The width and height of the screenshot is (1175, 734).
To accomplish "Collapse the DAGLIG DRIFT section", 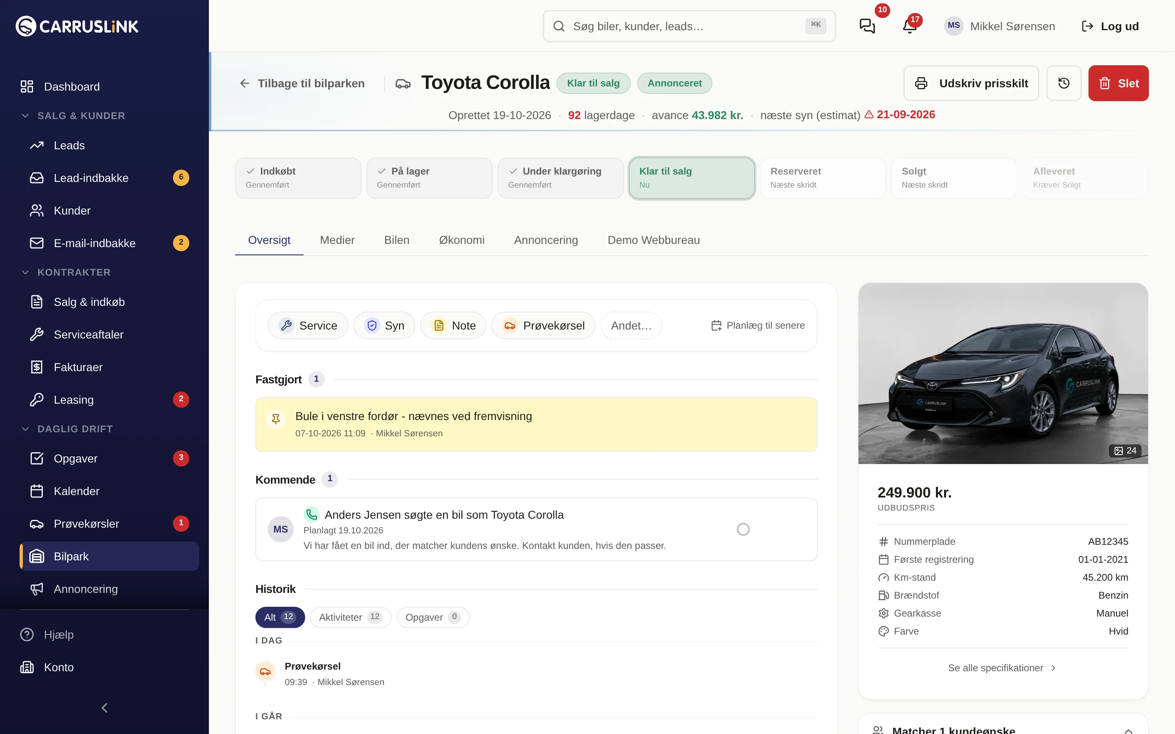I will pos(25,429).
